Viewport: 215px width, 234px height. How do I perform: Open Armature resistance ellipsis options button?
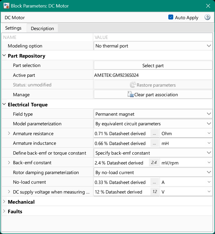(x=154, y=134)
